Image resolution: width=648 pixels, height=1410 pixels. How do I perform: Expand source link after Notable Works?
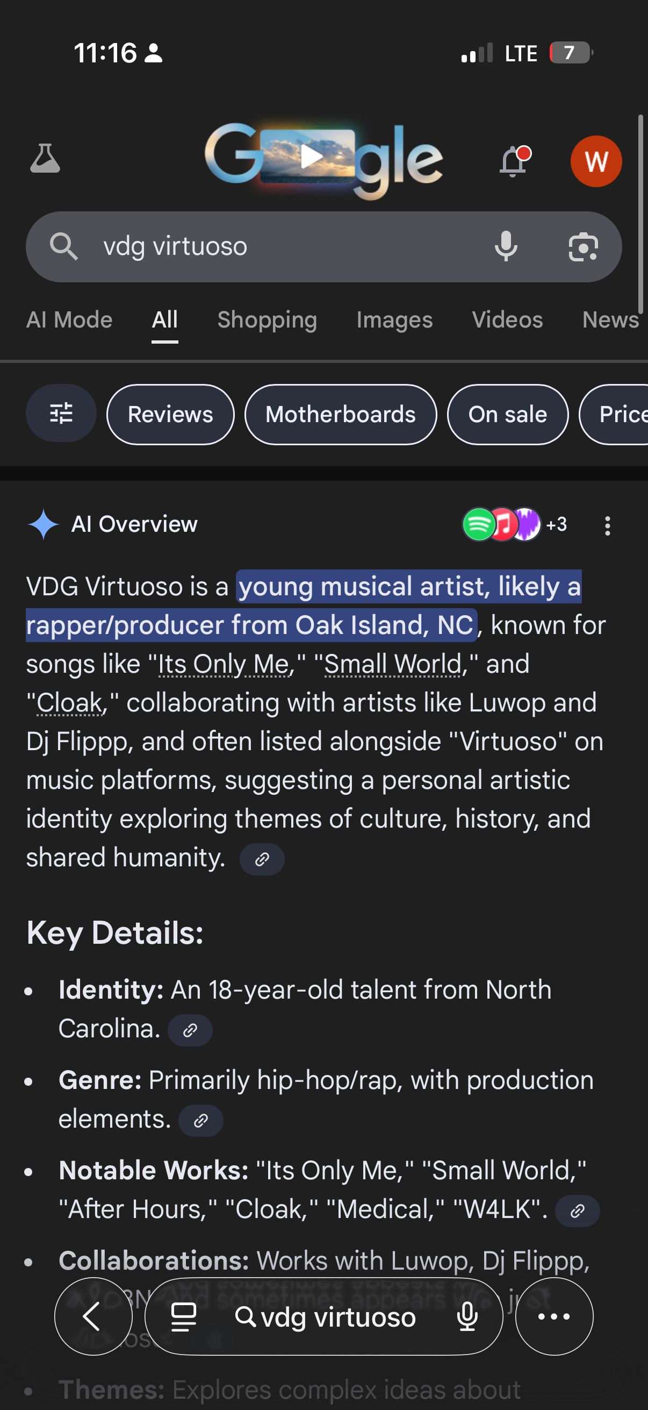[577, 1212]
